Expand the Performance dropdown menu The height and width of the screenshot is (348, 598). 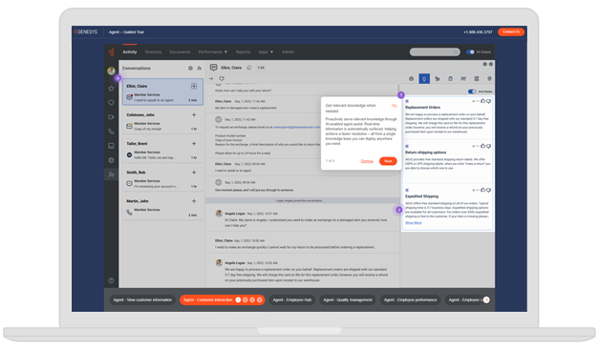(x=212, y=51)
